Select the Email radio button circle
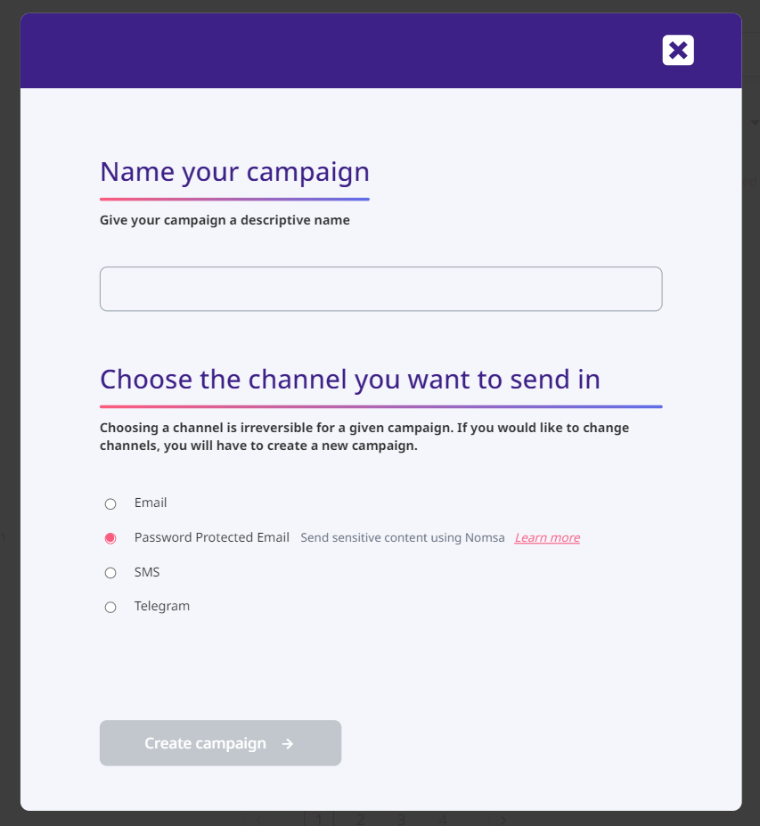 [x=110, y=504]
